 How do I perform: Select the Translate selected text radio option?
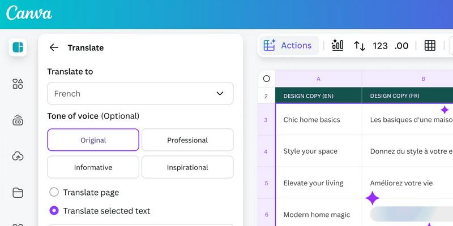54,211
